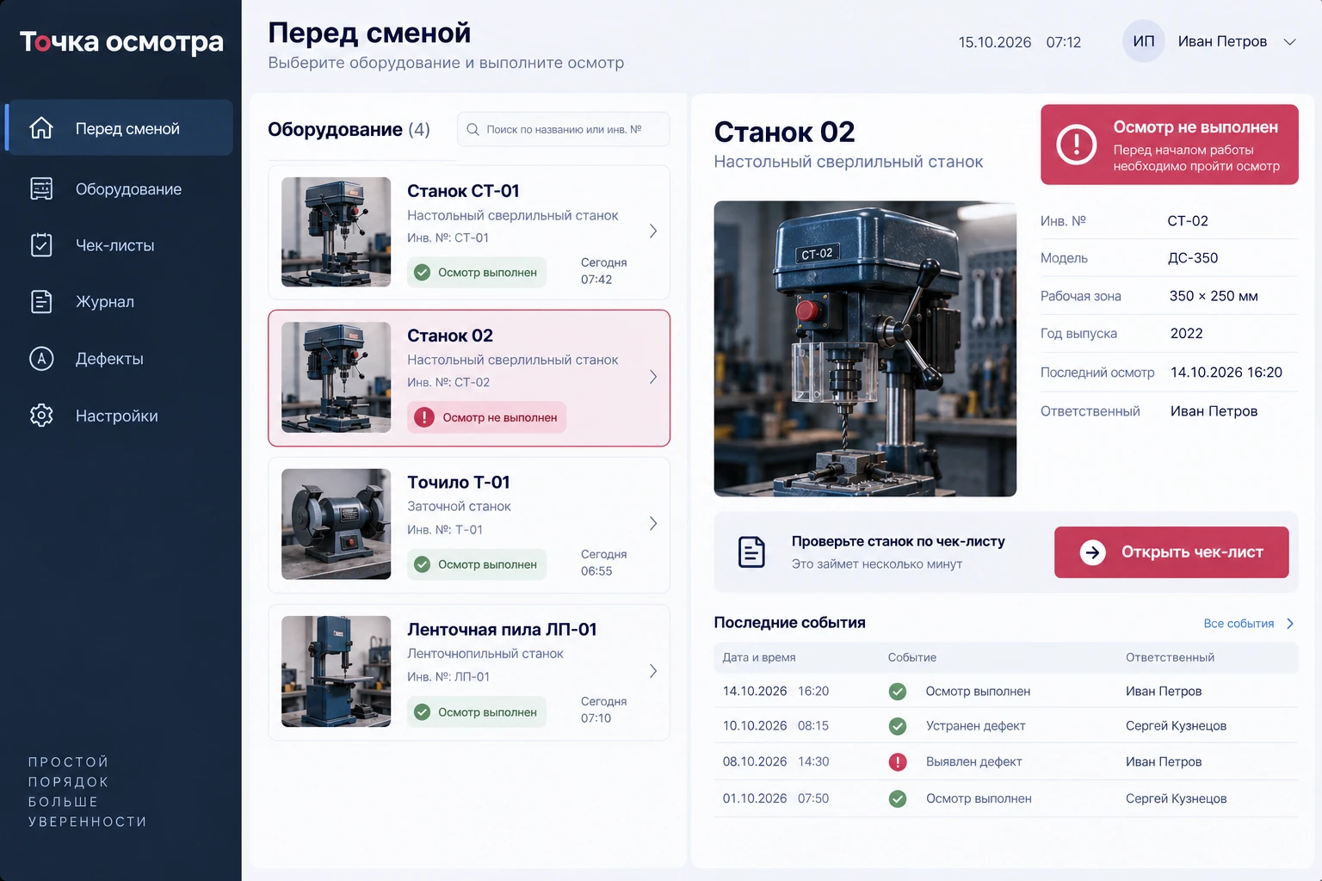Click the document icon beside checklist prompt

coord(751,551)
